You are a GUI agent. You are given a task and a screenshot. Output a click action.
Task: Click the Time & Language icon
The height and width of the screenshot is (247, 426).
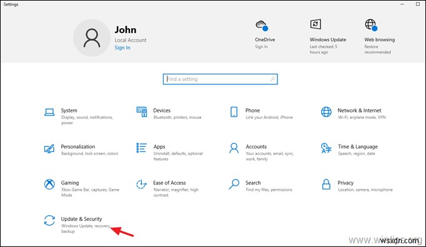click(x=326, y=148)
